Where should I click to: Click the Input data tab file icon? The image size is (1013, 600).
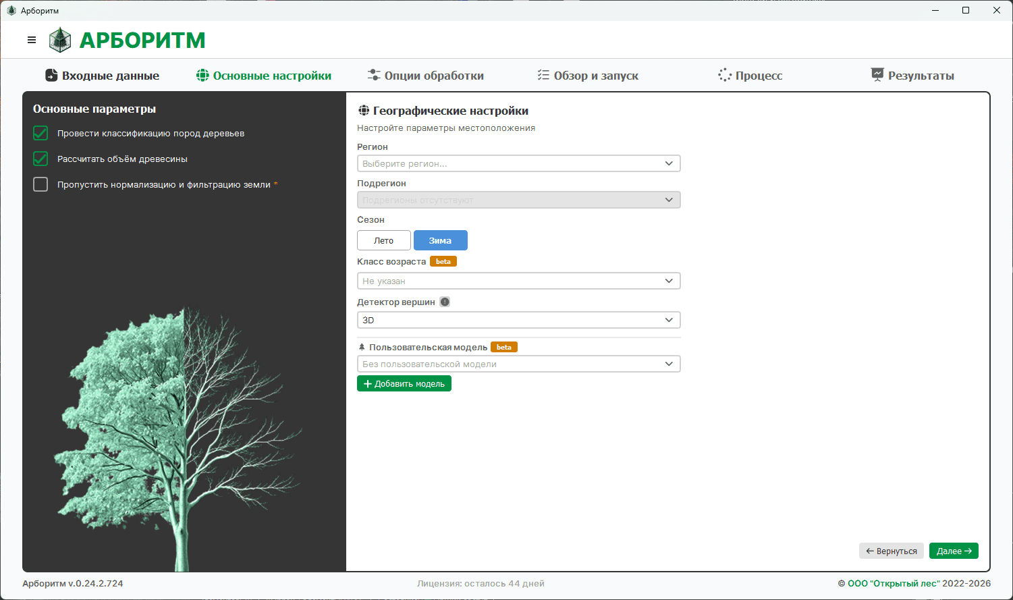point(51,76)
